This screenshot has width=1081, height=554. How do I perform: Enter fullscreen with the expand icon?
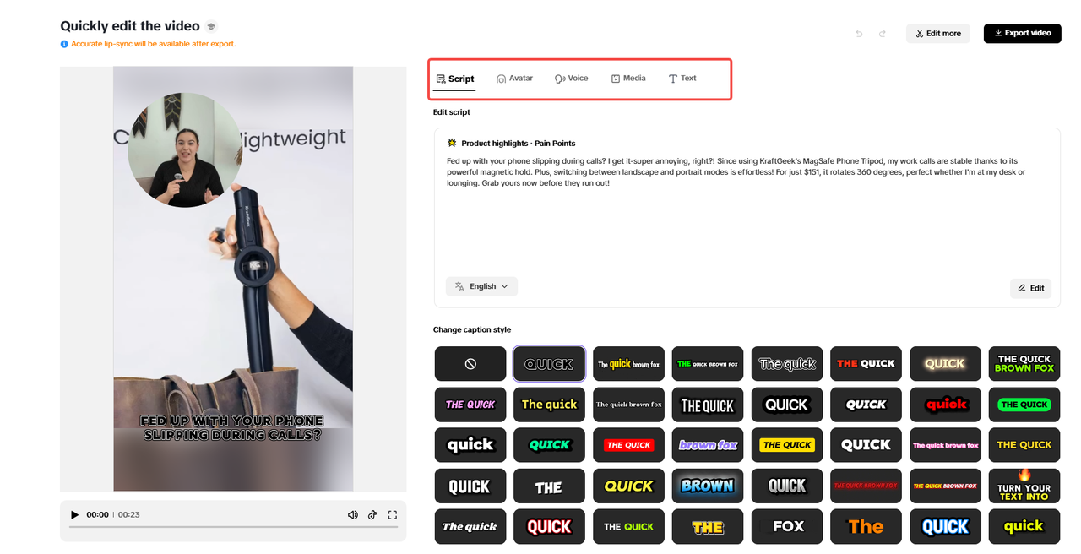pos(392,514)
